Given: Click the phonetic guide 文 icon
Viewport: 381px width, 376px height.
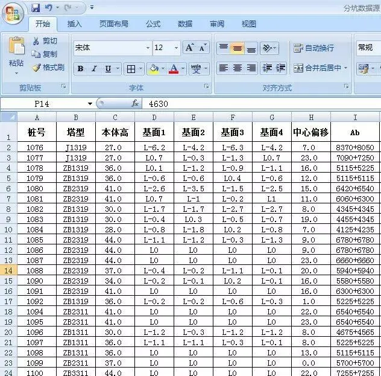Looking at the screenshot, I should pyautogui.click(x=197, y=69).
